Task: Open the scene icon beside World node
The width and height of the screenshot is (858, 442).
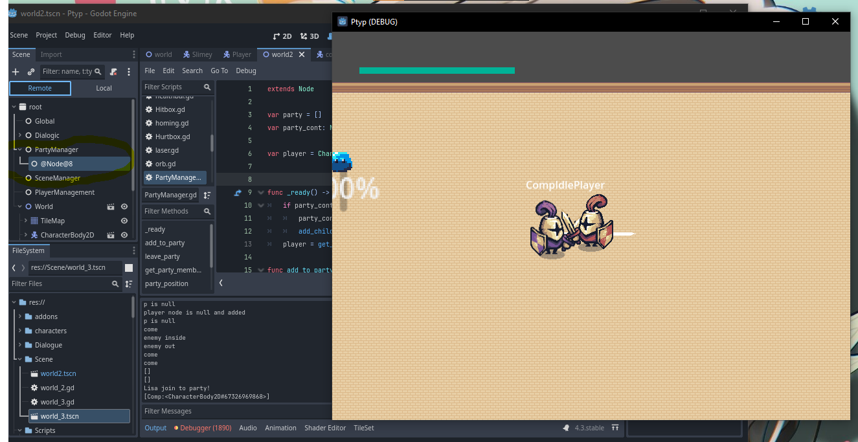Action: tap(111, 206)
